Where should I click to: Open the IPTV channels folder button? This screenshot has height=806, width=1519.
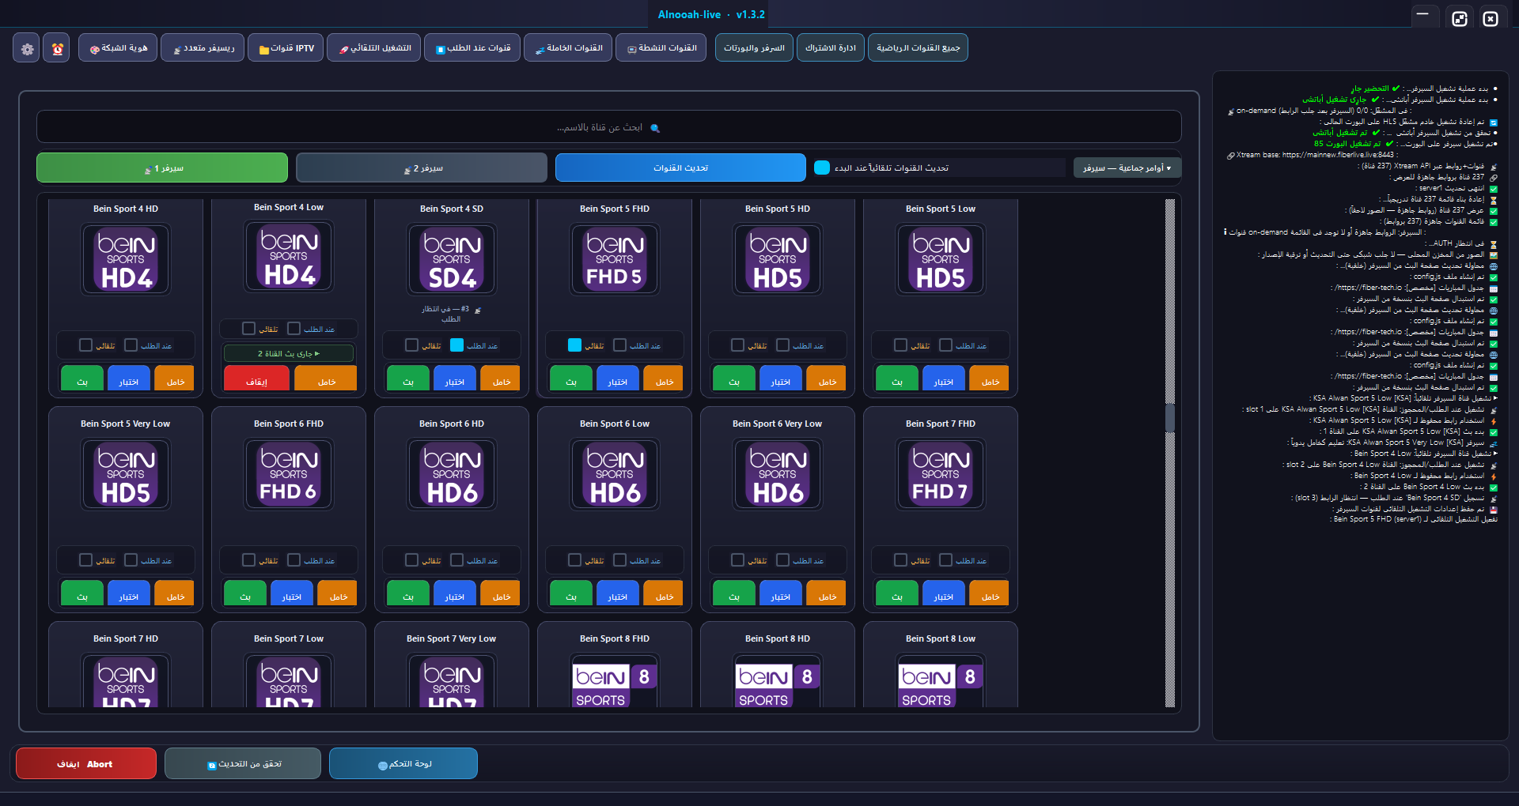click(x=286, y=48)
